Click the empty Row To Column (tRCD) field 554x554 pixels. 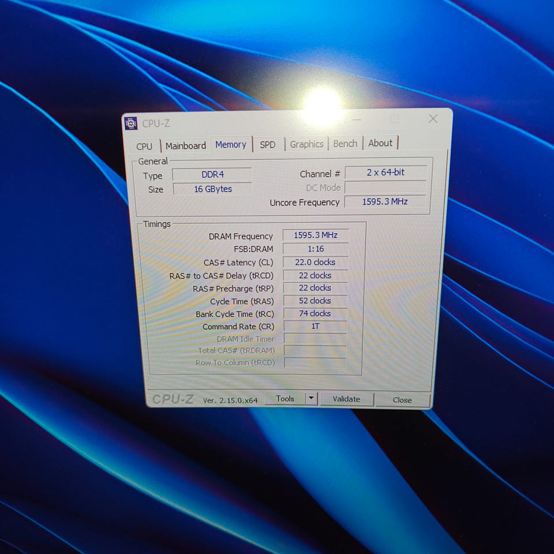click(315, 362)
